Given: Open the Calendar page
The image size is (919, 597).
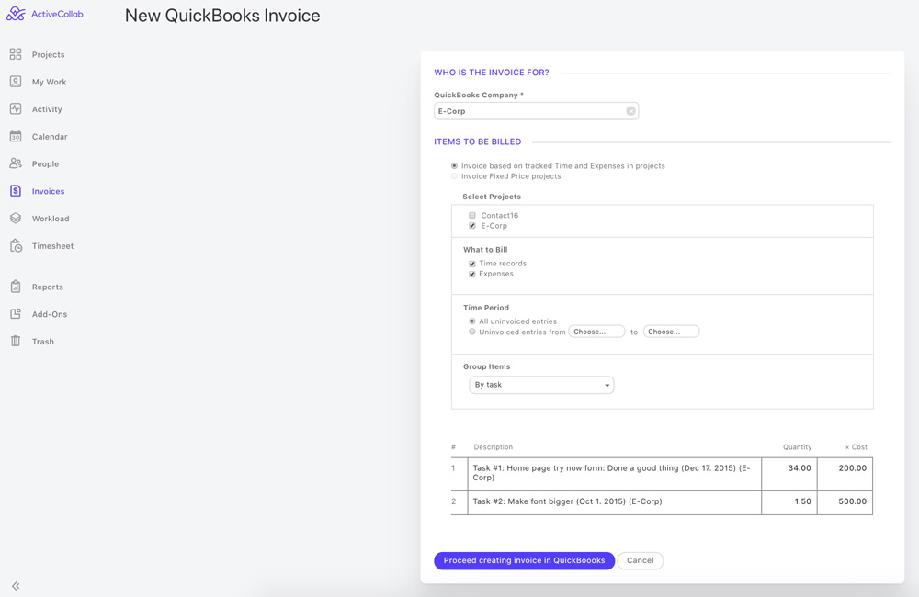Looking at the screenshot, I should pyautogui.click(x=50, y=137).
